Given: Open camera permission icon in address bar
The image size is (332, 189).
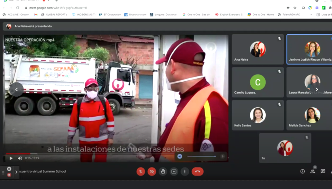Looking at the screenshot, I should [288, 8].
